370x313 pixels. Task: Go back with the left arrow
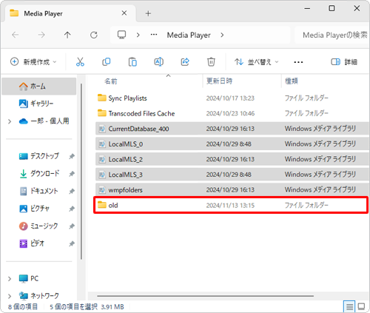[x=16, y=35]
